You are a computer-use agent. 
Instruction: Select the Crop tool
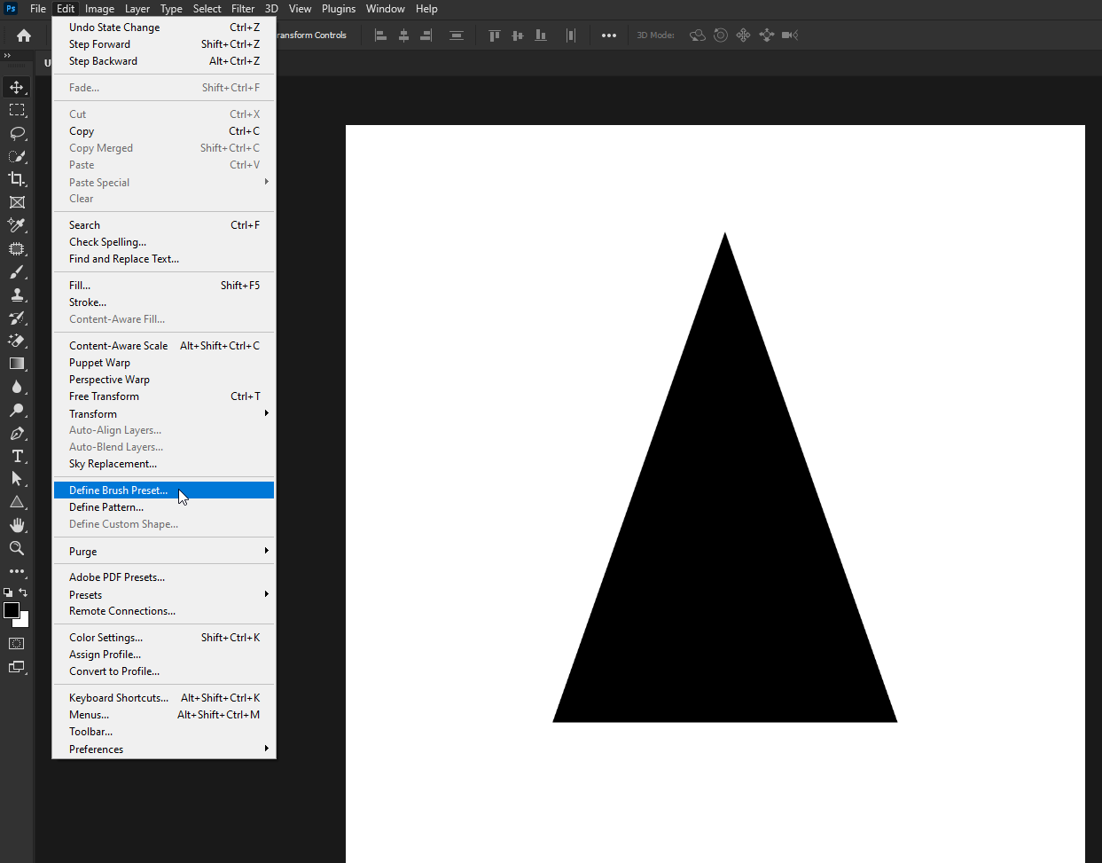17,178
